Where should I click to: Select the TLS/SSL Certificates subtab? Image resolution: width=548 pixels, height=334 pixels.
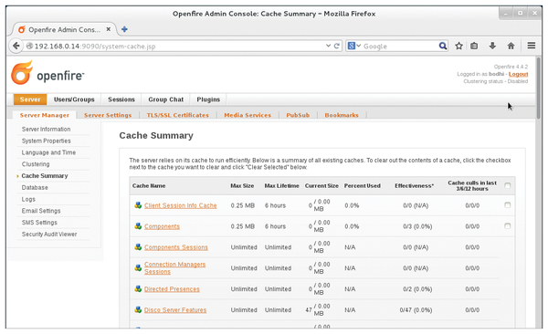pyautogui.click(x=177, y=115)
